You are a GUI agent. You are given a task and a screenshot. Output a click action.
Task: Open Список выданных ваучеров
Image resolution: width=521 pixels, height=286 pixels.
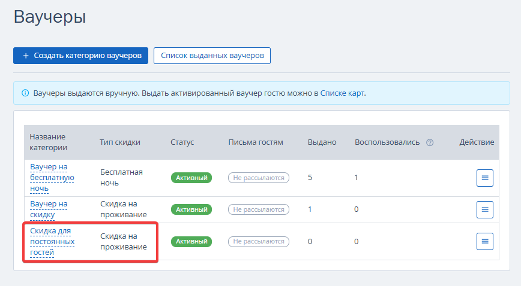(212, 56)
